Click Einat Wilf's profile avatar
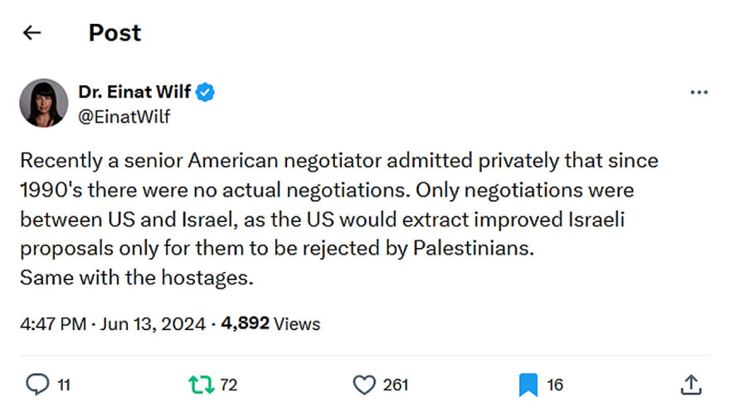The height and width of the screenshot is (412, 730). click(43, 104)
